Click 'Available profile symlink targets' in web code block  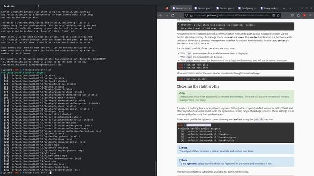click(199, 129)
